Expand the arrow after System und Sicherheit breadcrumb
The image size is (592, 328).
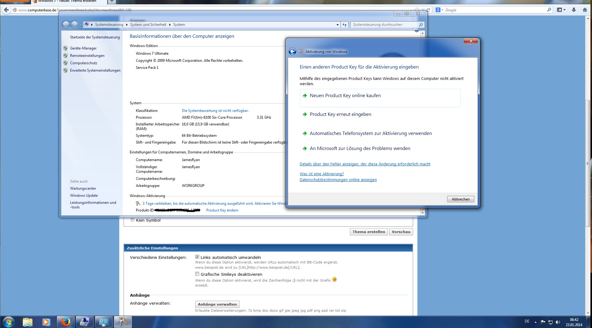[x=170, y=25]
